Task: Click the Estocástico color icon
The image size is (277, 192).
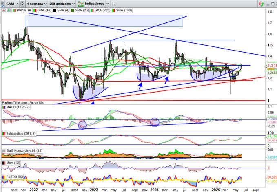Action: 4,134
